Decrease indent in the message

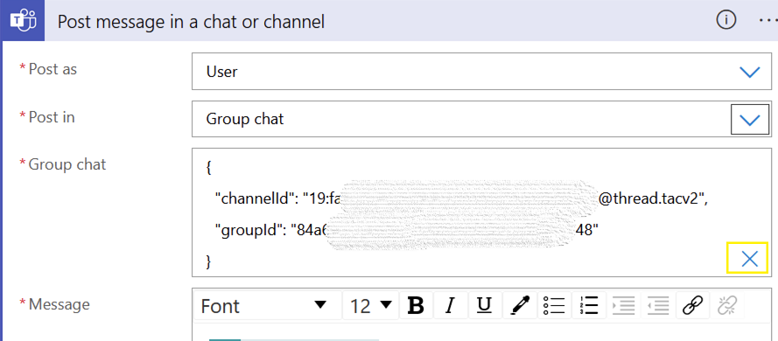coord(658,306)
